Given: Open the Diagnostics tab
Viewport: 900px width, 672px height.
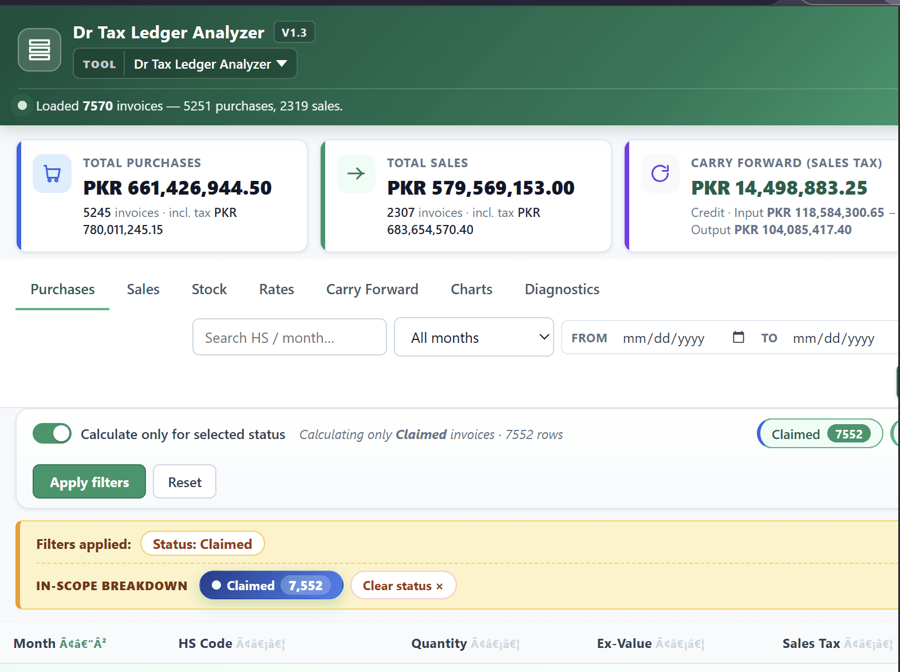Looking at the screenshot, I should tap(562, 290).
